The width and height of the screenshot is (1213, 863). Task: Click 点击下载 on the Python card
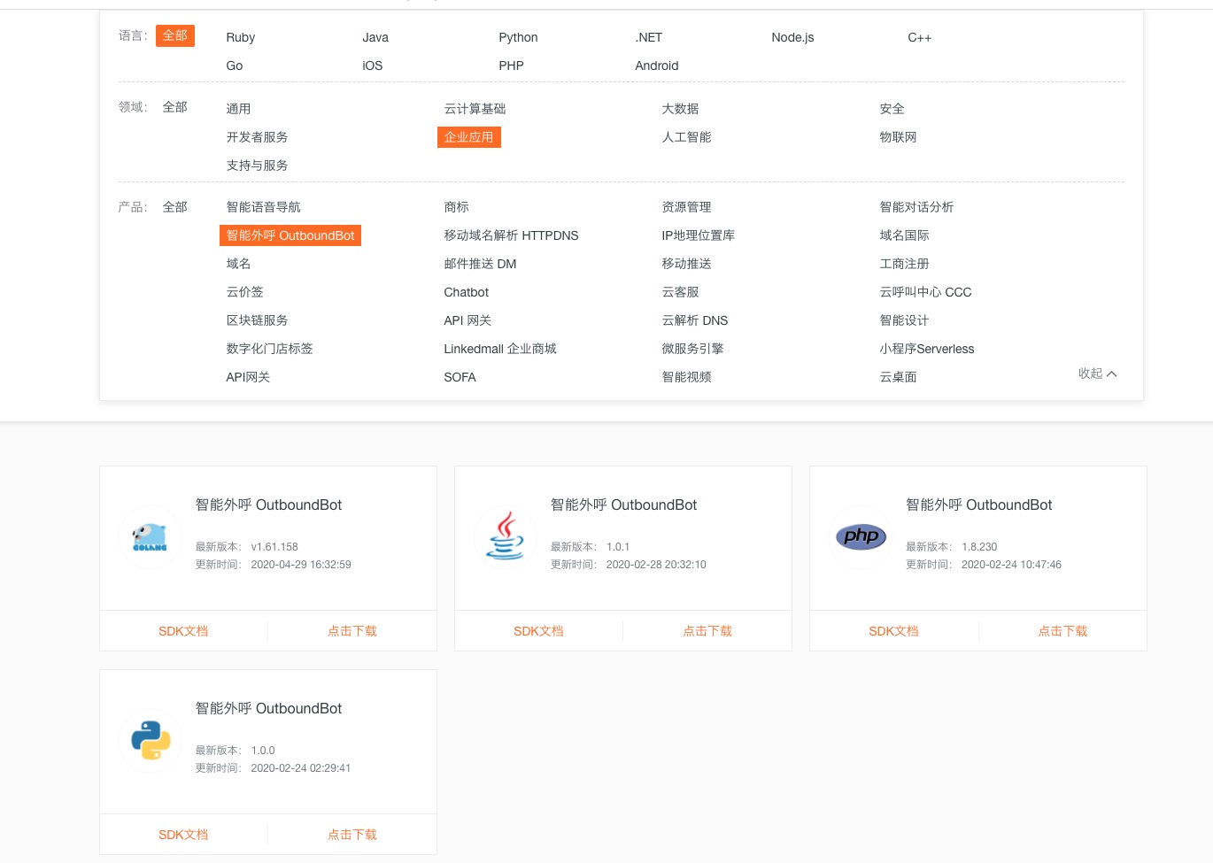[352, 835]
